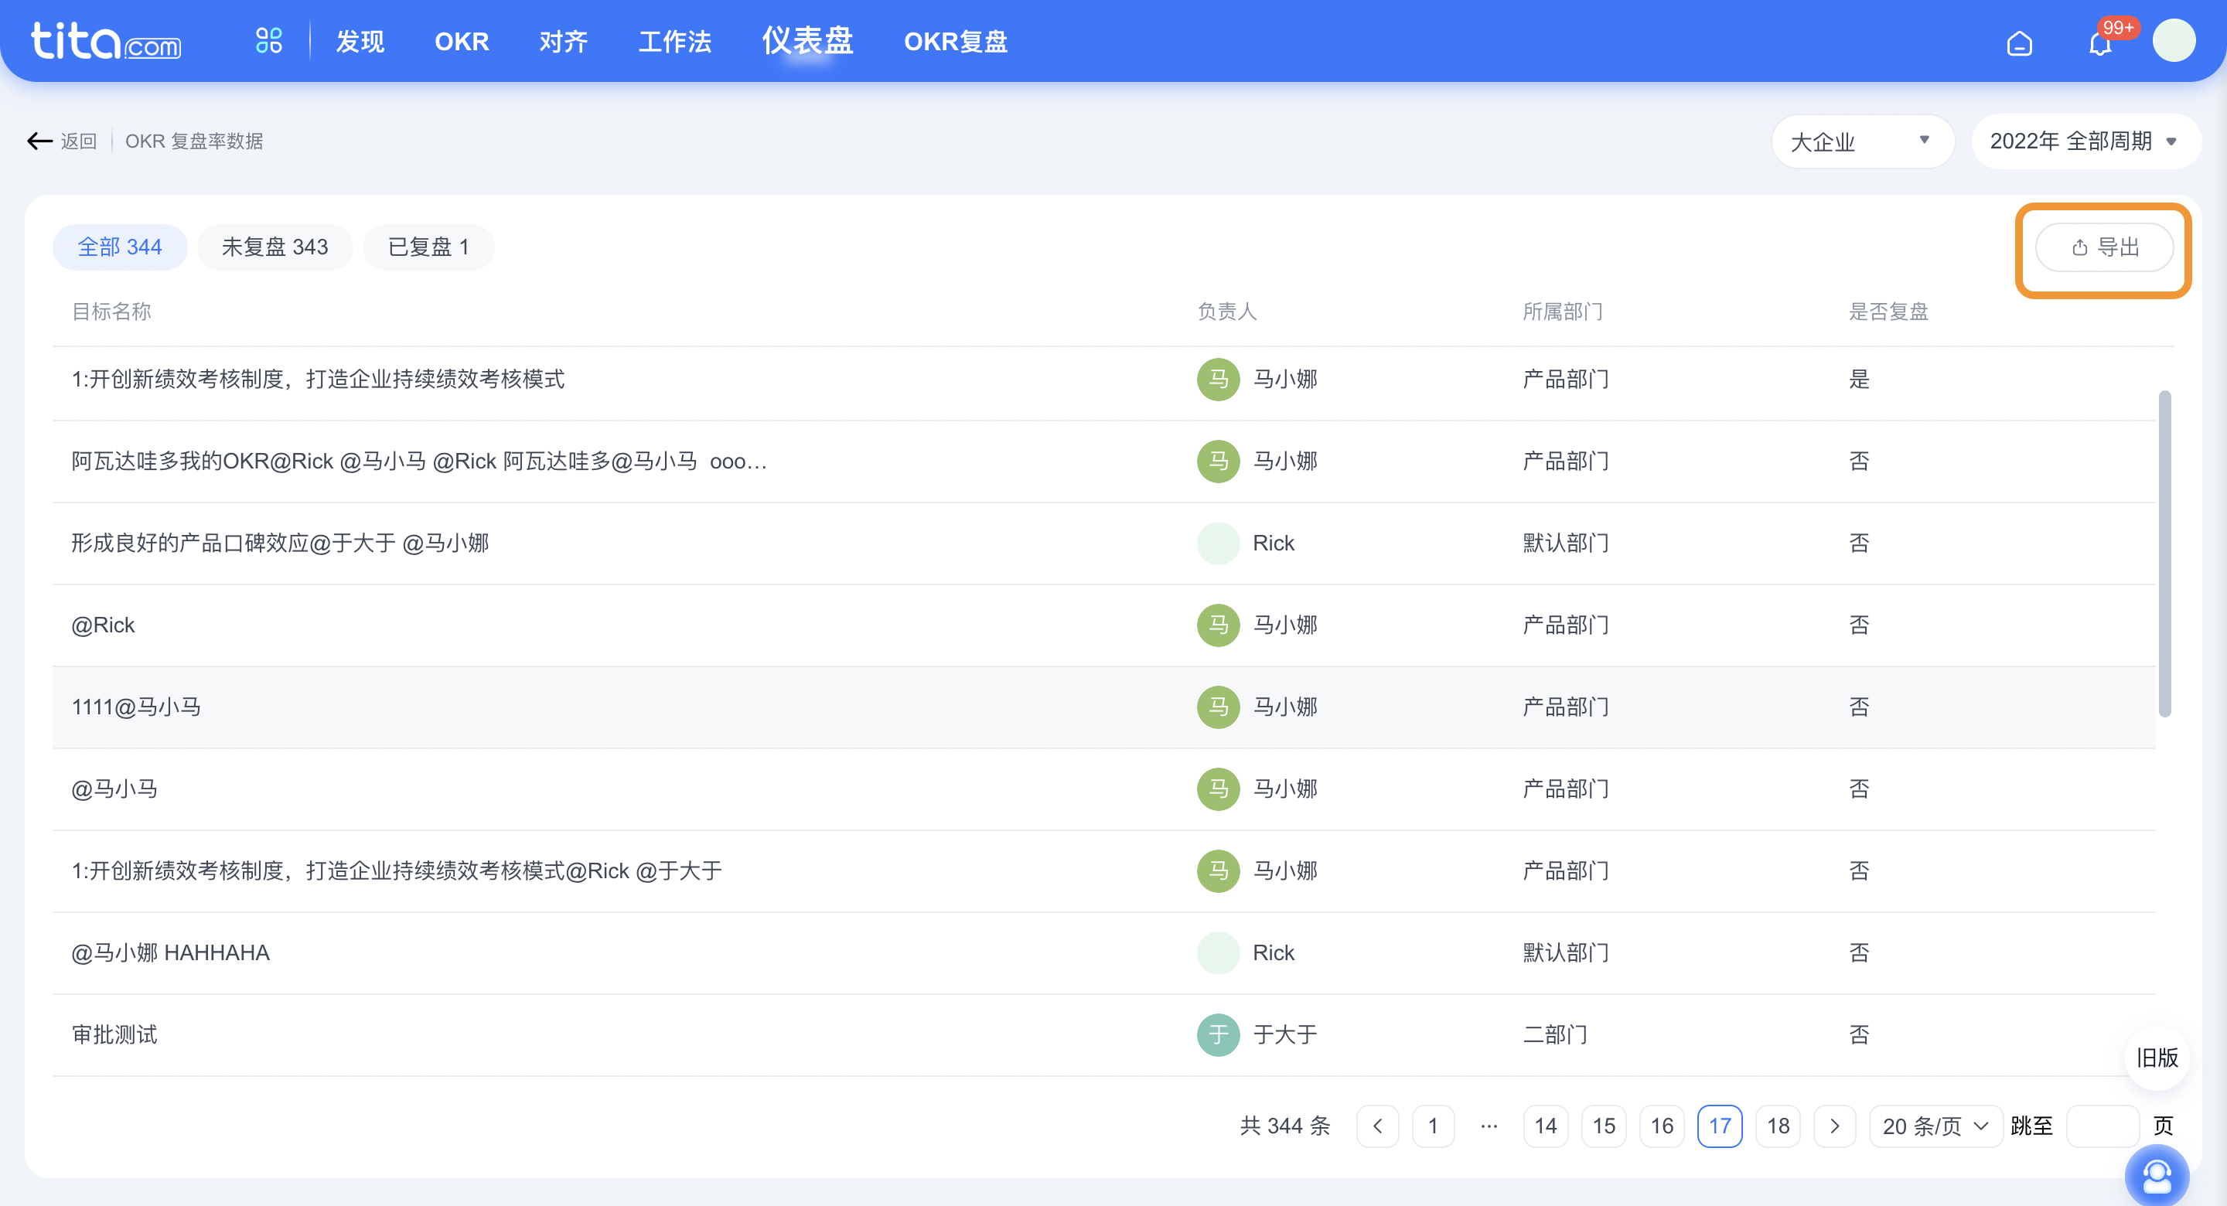The image size is (2227, 1206).
Task: Click the 所属部门 column header
Action: pos(1563,312)
